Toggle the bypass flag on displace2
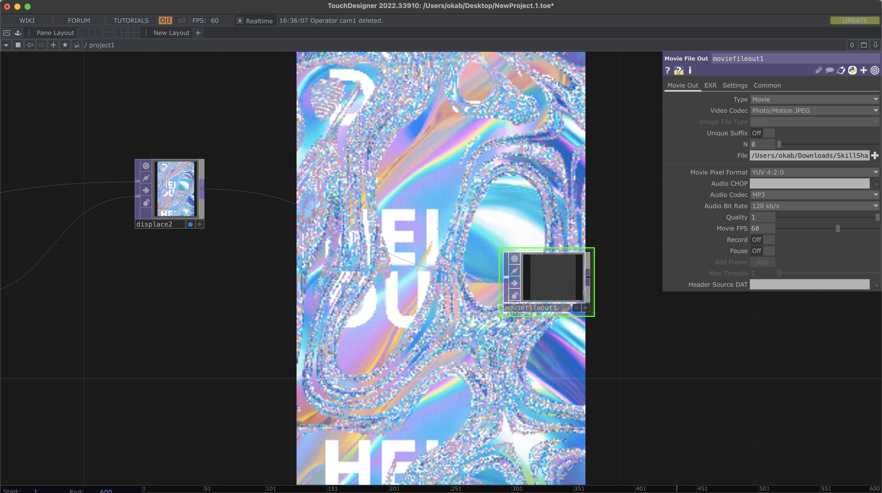Screen dimensions: 882x493 click(x=146, y=178)
